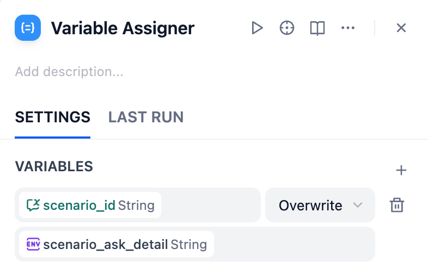Open the help book icon
Screen dimensions: 428x274
317,28
